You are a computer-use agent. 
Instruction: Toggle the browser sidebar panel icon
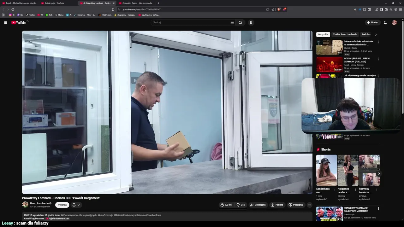coord(381,9)
